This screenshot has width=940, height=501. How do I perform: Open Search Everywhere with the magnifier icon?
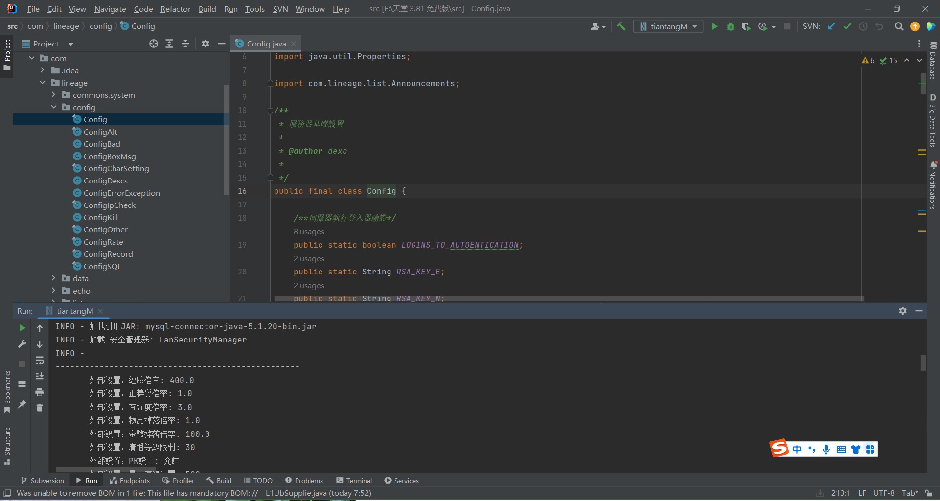point(899,26)
